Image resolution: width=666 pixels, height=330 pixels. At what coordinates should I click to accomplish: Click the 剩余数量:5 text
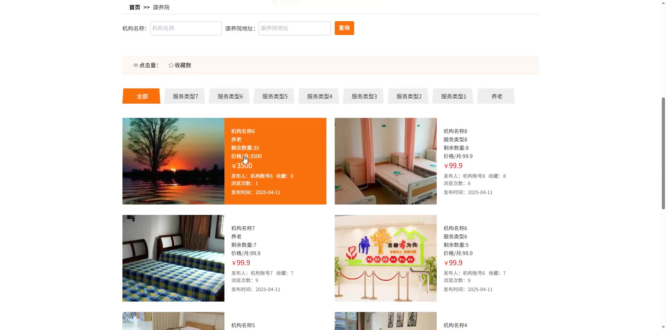[456, 245]
